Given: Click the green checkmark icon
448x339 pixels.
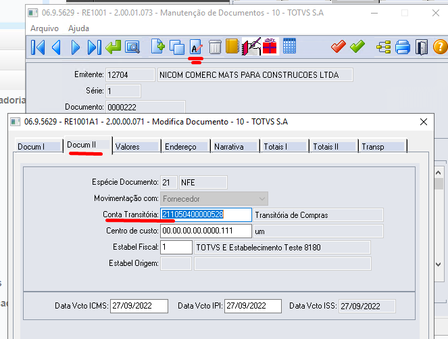Looking at the screenshot, I should pyautogui.click(x=357, y=46).
